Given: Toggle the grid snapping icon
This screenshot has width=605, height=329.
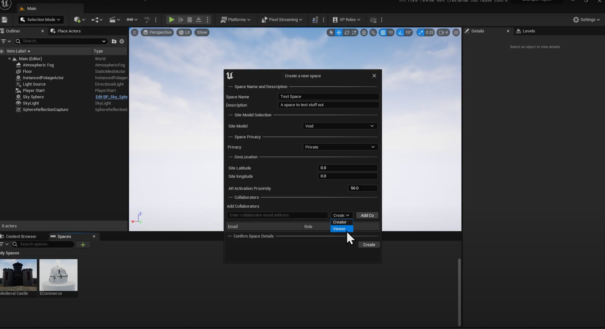Looking at the screenshot, I should (x=383, y=33).
